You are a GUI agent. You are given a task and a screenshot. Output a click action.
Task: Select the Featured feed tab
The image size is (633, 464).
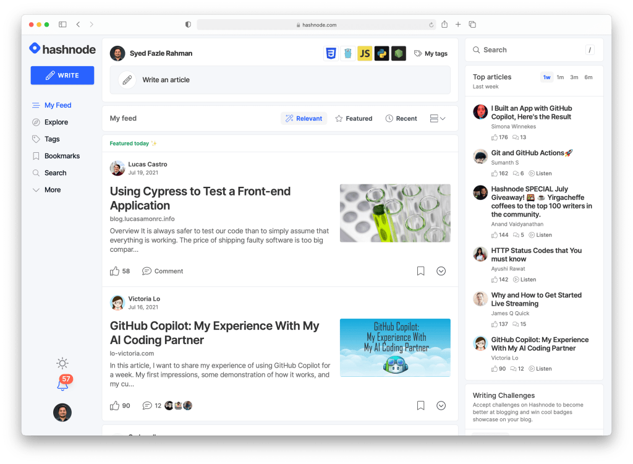point(354,118)
